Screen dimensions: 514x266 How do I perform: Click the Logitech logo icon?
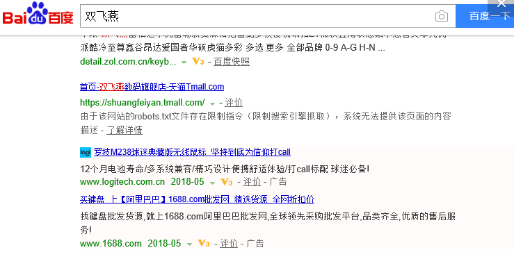coord(86,152)
